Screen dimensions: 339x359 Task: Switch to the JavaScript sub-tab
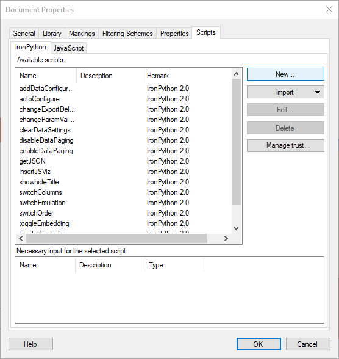[68, 48]
